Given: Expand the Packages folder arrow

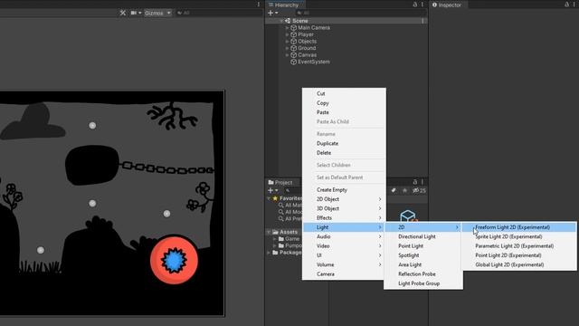Looking at the screenshot, I should tap(269, 253).
